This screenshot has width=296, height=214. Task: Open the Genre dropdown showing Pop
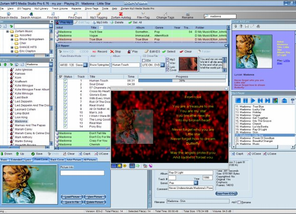(196, 183)
